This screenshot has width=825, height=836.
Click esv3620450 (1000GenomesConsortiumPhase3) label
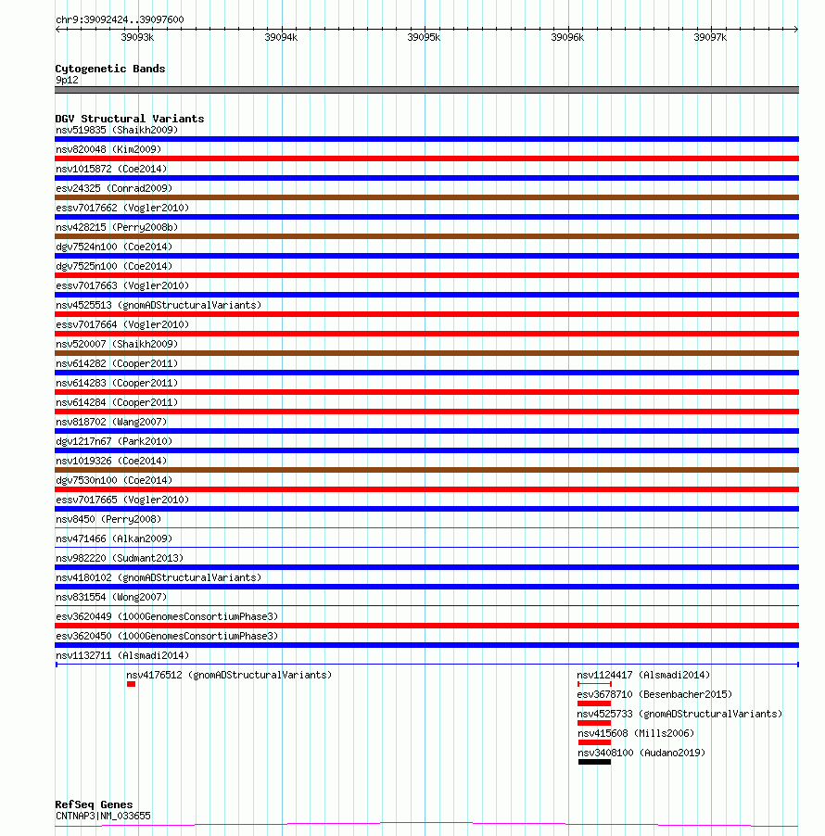tap(167, 636)
